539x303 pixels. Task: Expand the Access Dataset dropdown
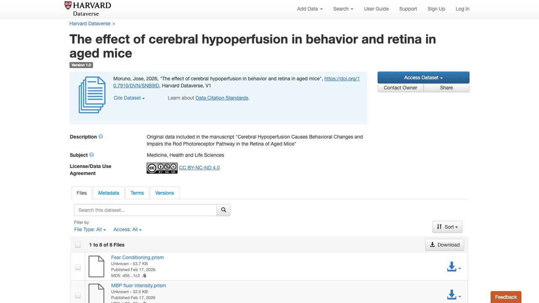(423, 77)
